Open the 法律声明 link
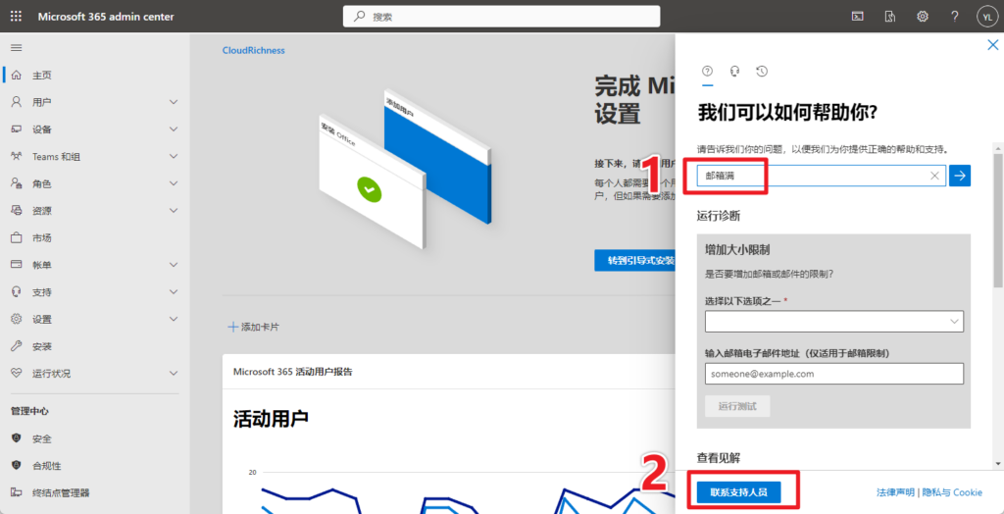The height and width of the screenshot is (514, 1004). tap(895, 492)
